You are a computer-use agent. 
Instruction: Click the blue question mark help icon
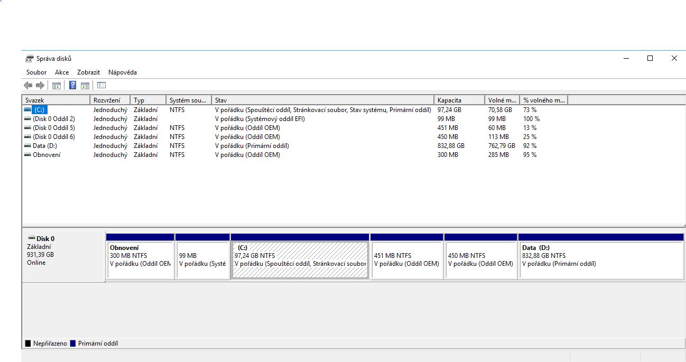(x=72, y=86)
